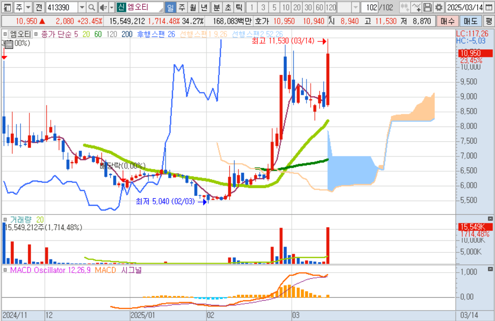Click current price tag 10,950 on axis

pos(475,53)
